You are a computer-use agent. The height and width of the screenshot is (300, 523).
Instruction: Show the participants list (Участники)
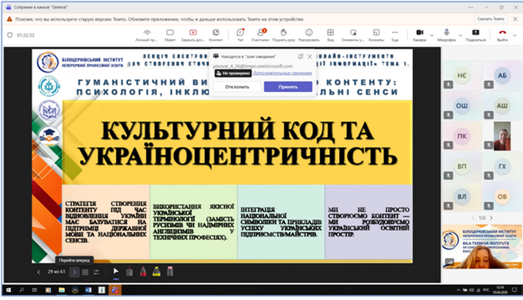260,34
